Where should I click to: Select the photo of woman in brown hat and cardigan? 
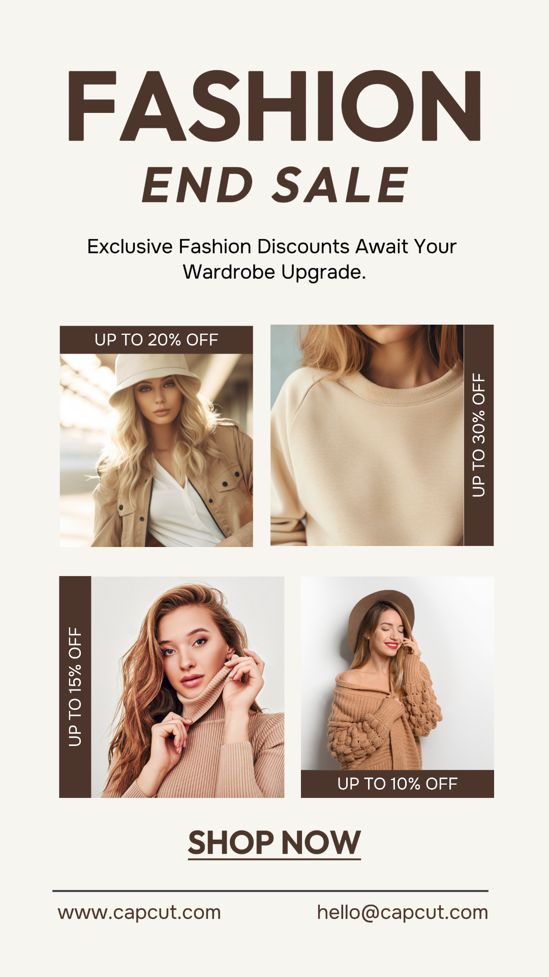(398, 673)
